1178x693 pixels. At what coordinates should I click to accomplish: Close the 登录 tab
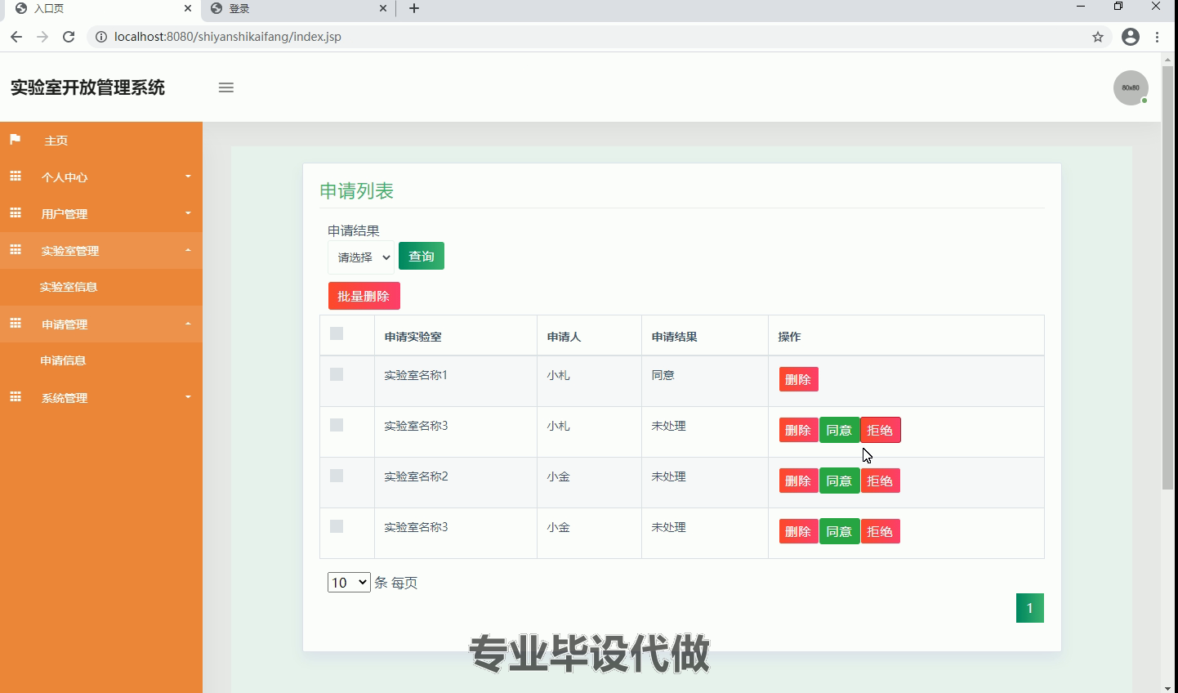383,8
